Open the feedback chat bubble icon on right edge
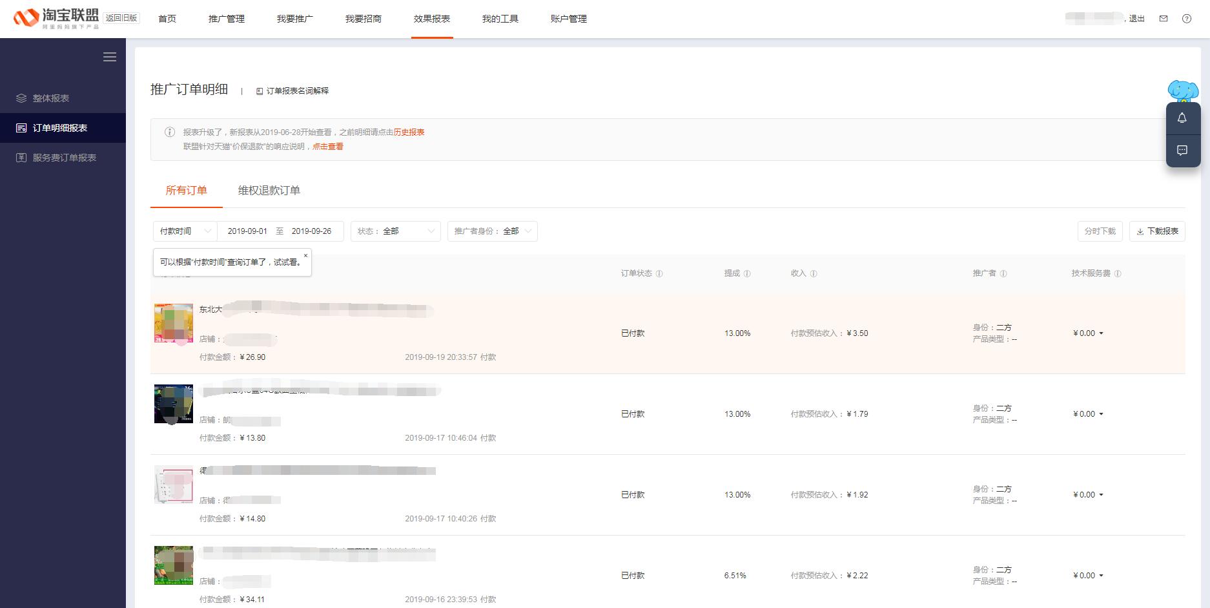The height and width of the screenshot is (608, 1210). pos(1183,151)
